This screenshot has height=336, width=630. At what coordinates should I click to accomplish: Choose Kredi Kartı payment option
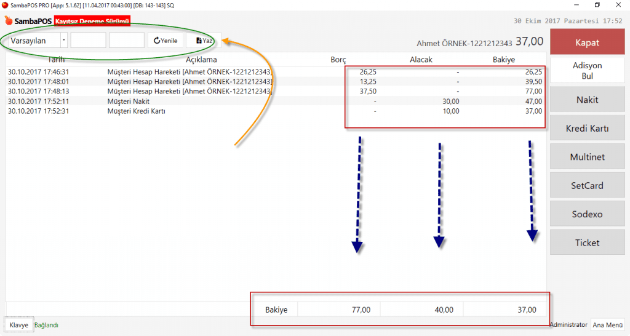pos(587,129)
